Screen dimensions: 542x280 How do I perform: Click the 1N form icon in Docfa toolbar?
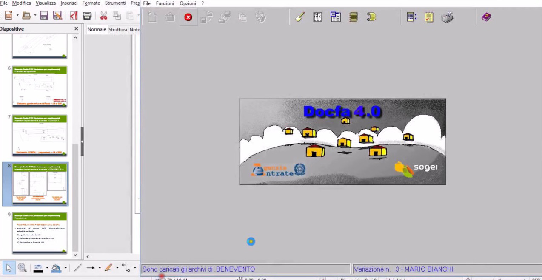[x=336, y=17]
